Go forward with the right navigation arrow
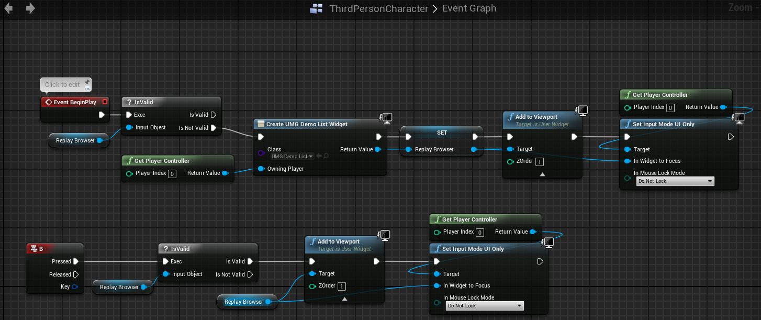This screenshot has height=320, width=761. (30, 8)
